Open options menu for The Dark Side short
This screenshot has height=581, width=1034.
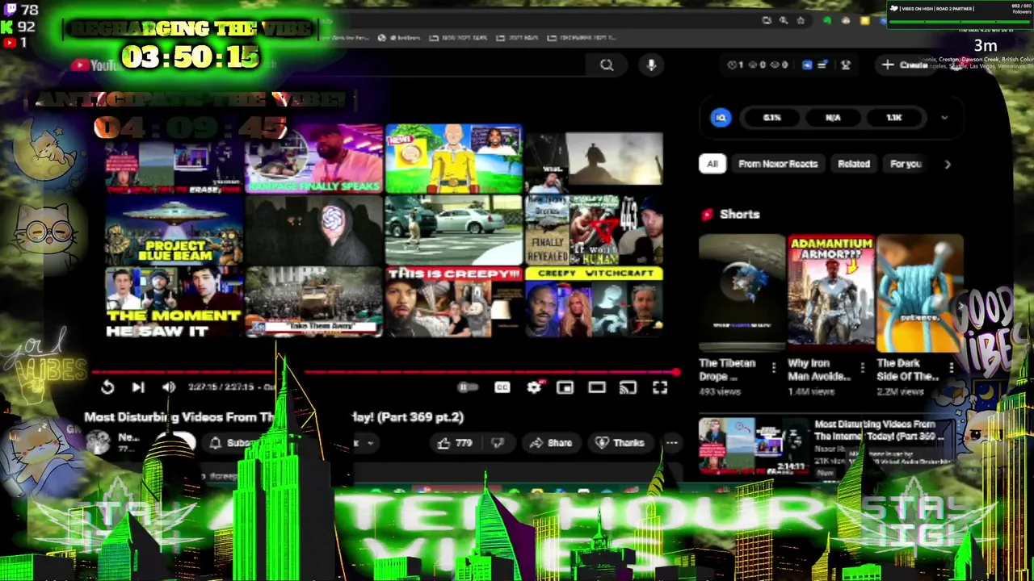point(952,368)
